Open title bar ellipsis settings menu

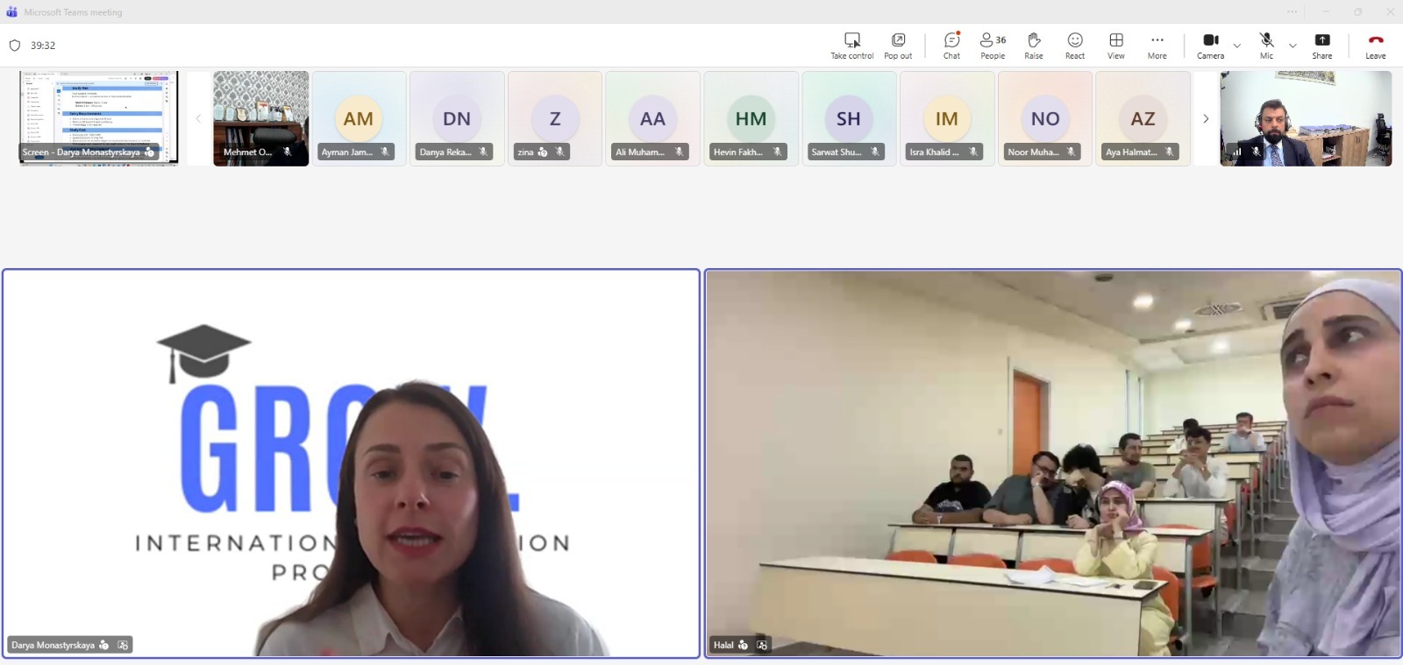pyautogui.click(x=1292, y=12)
